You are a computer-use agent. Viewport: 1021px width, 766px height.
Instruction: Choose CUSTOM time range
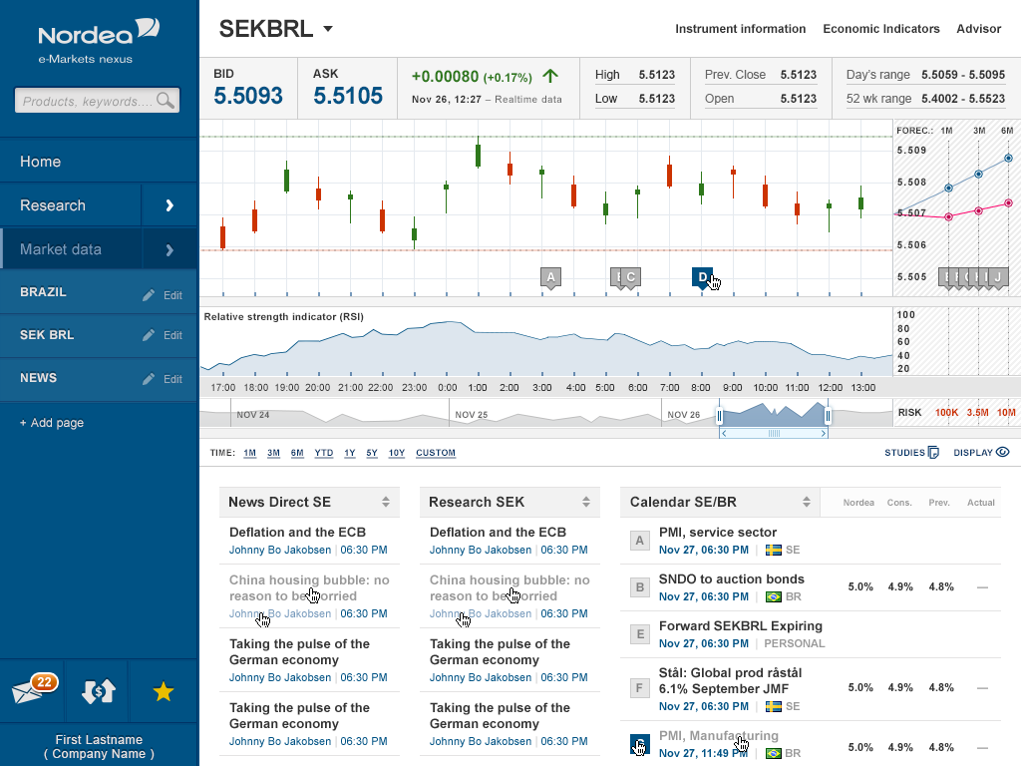point(436,453)
